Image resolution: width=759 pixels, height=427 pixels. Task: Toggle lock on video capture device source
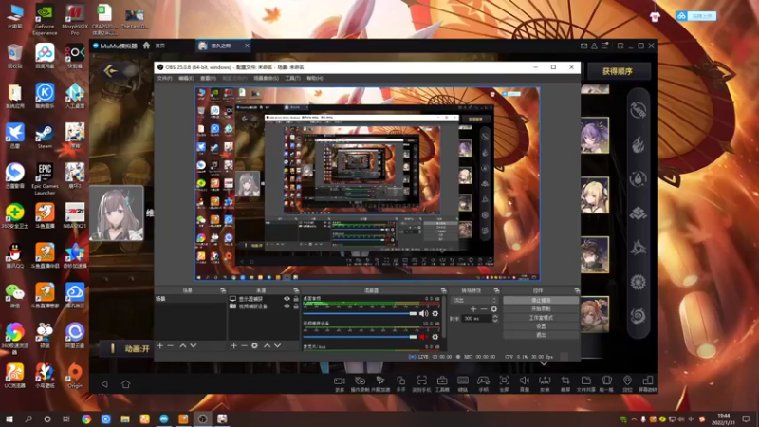[x=296, y=306]
